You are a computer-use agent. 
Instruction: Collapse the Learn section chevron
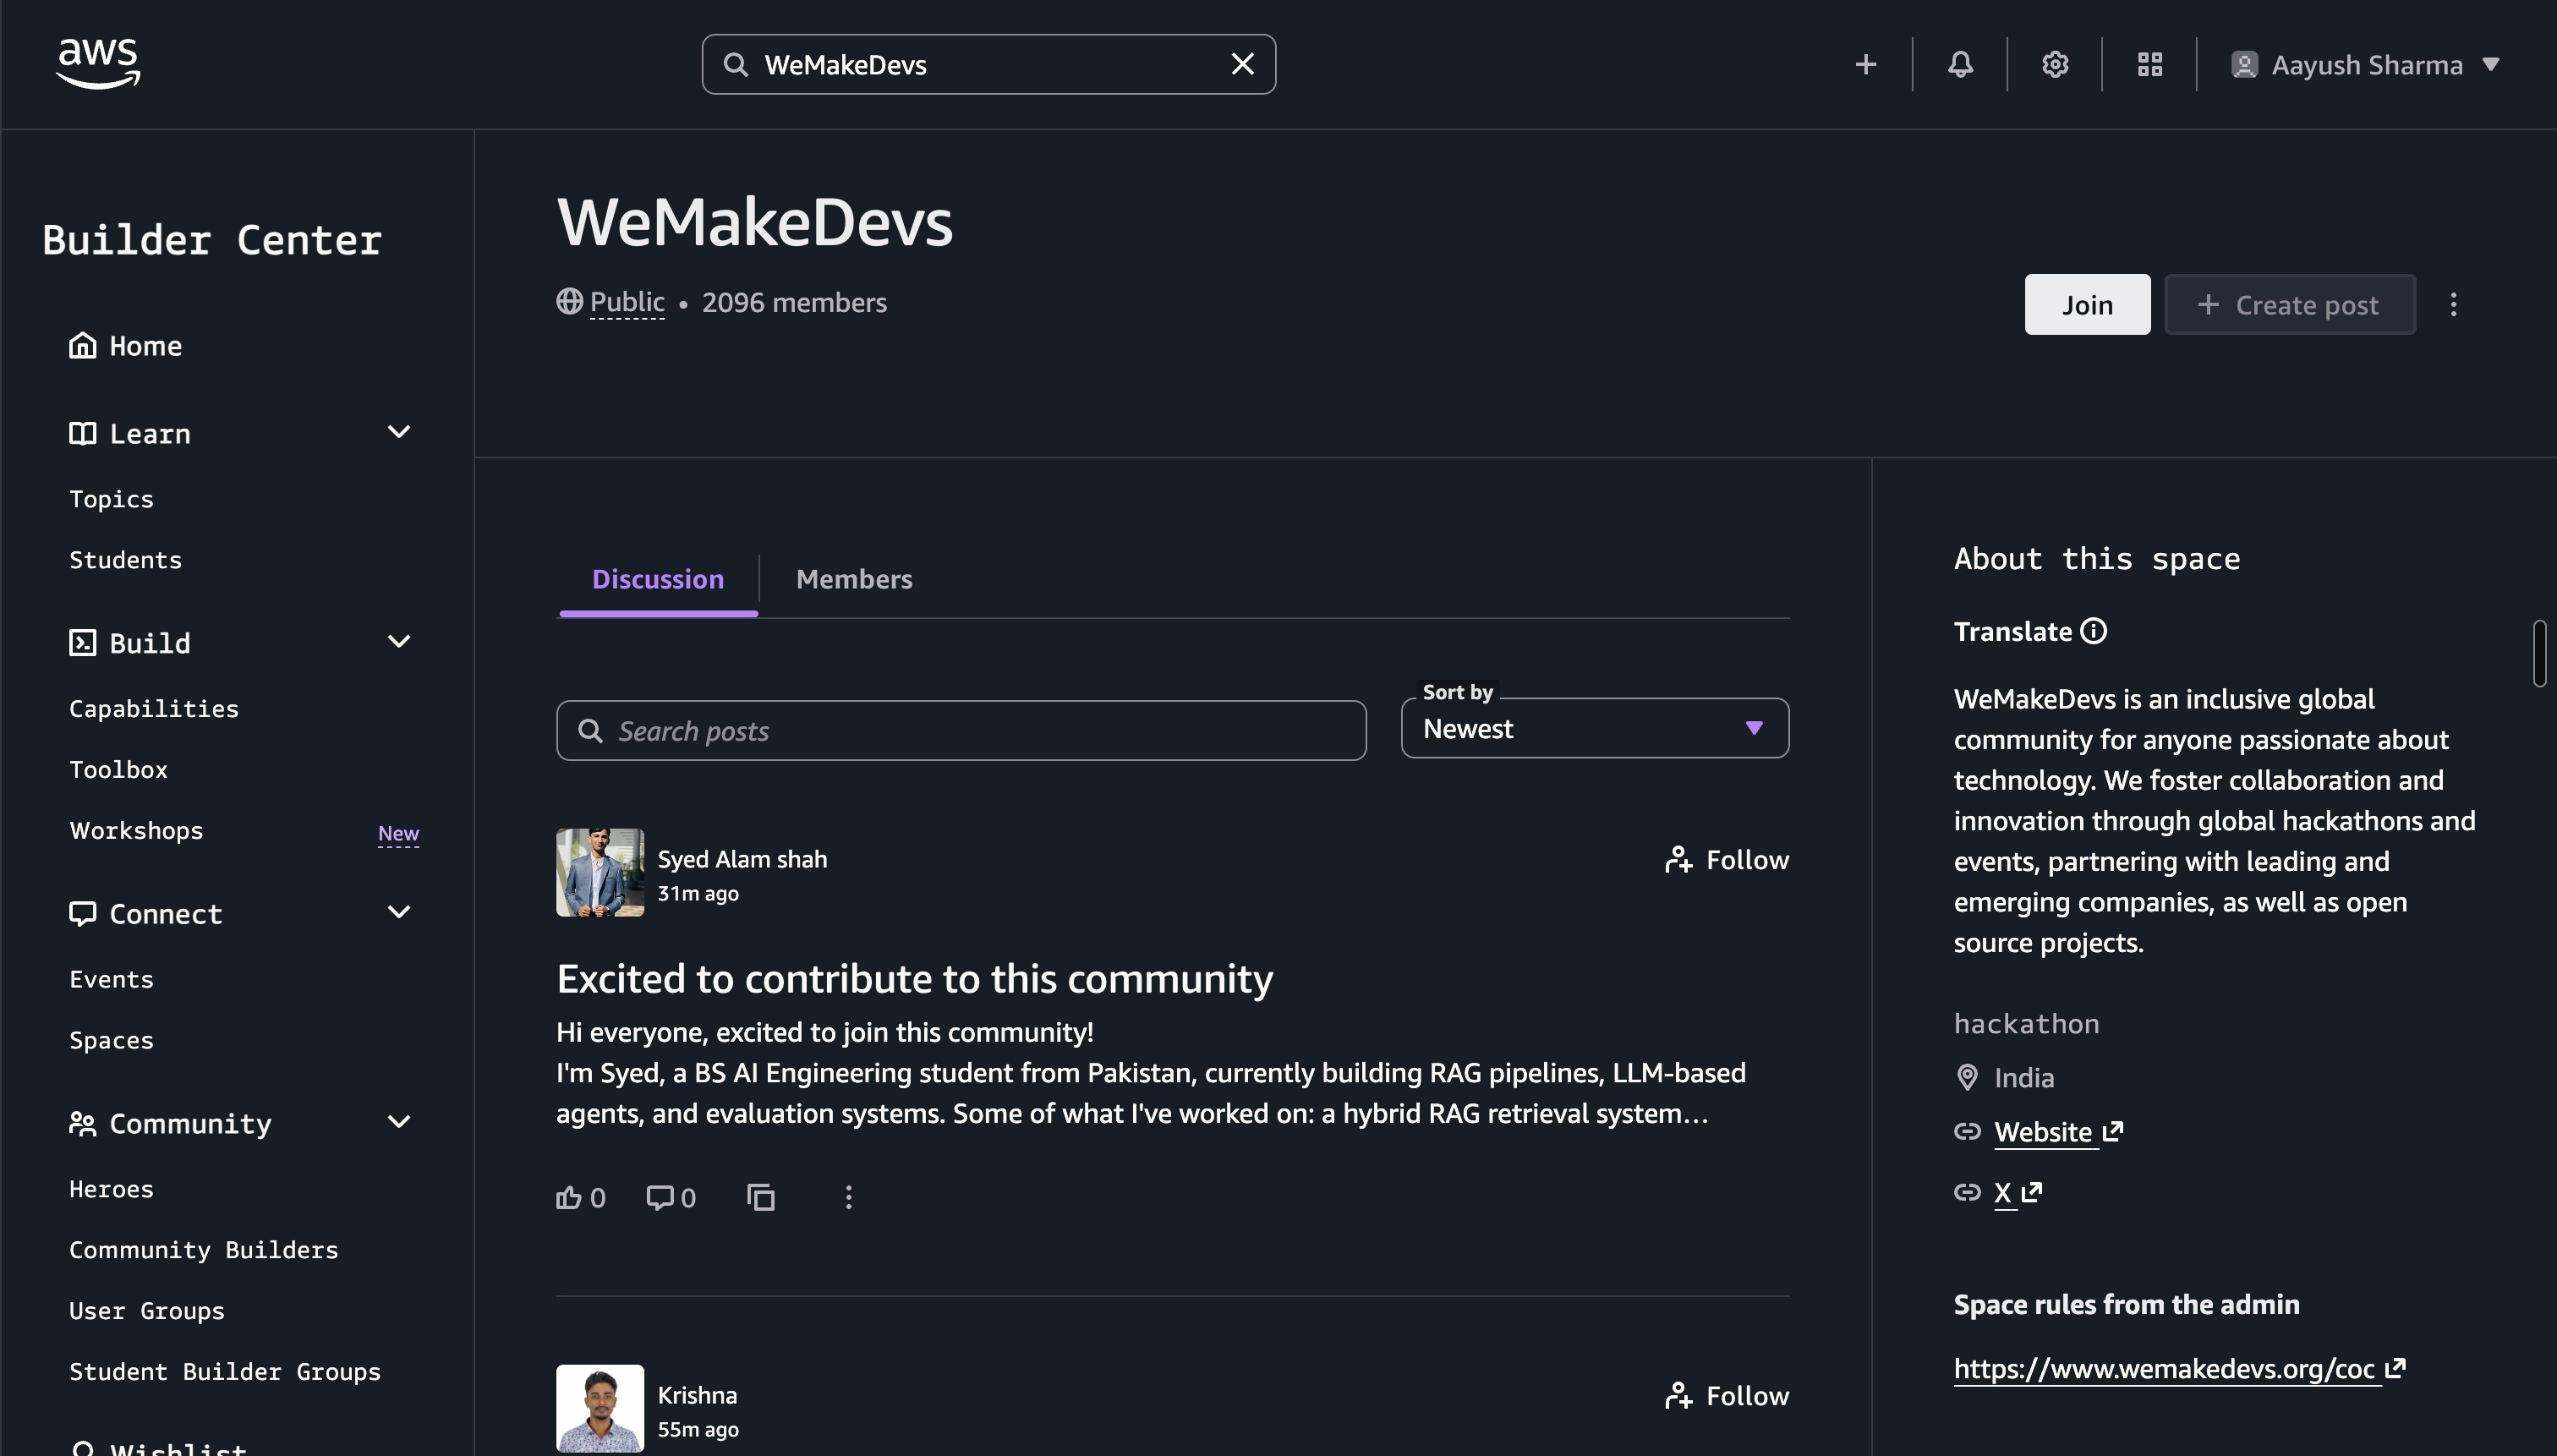[399, 432]
